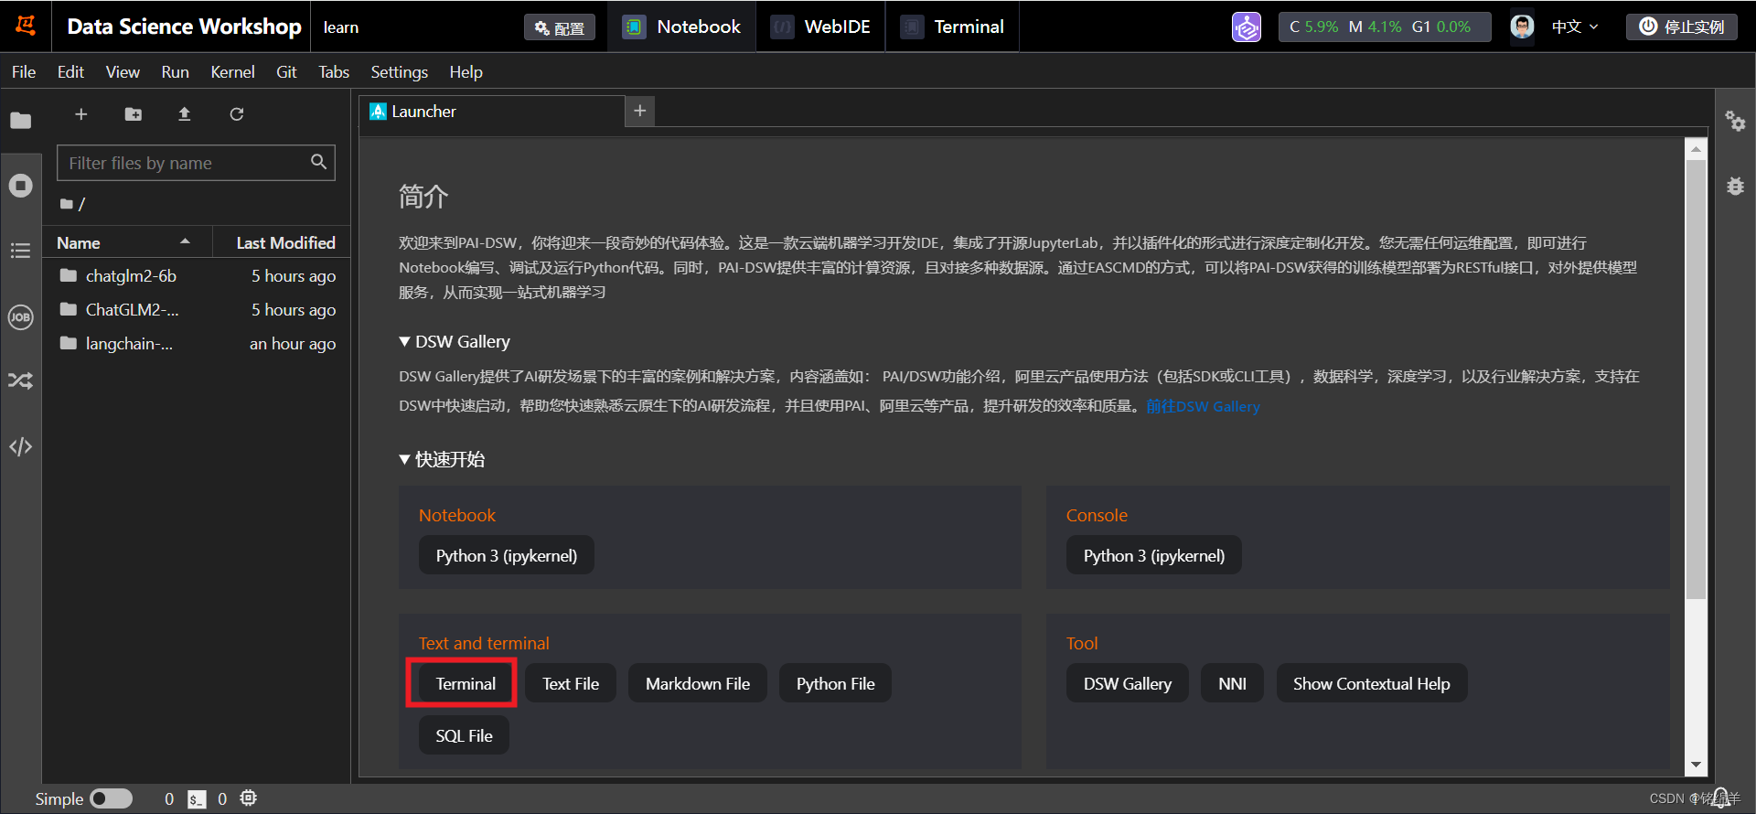This screenshot has height=814, width=1756.
Task: Open the Kernel menu
Action: pos(232,71)
